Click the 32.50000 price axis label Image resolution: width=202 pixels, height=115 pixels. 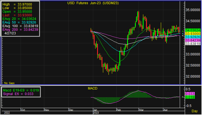pyautogui.click(x=193, y=65)
